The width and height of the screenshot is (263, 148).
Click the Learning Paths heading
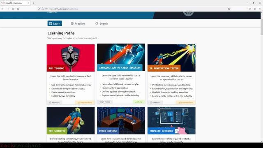click(x=61, y=33)
